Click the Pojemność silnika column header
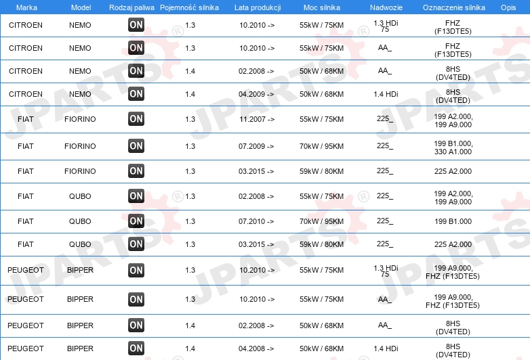 click(189, 7)
